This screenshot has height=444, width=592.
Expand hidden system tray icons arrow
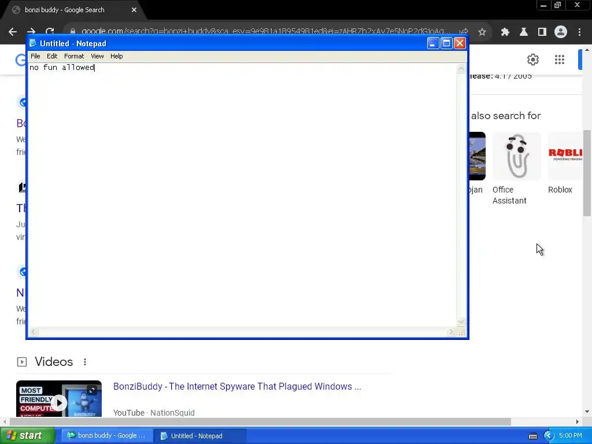pos(549,436)
